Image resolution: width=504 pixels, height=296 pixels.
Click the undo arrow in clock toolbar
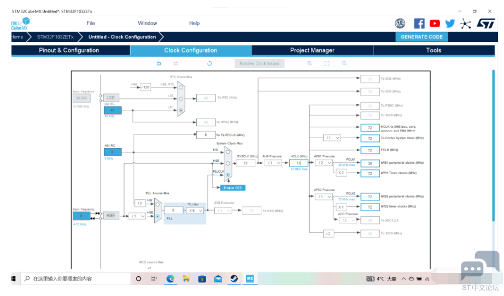159,63
